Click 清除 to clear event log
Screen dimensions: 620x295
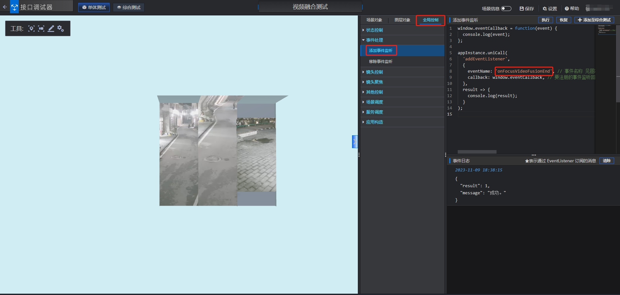tap(606, 161)
